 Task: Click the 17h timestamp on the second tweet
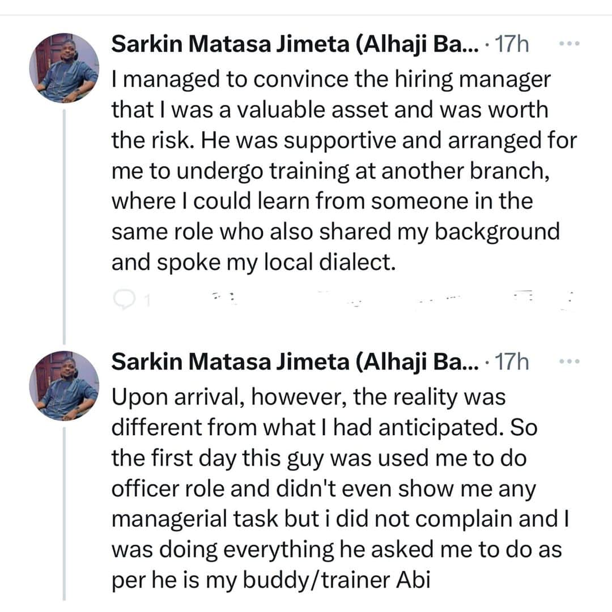point(512,362)
